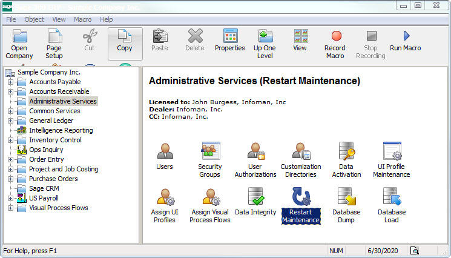Expand the Purchase Orders node
Image resolution: width=451 pixels, height=258 pixels.
11,179
